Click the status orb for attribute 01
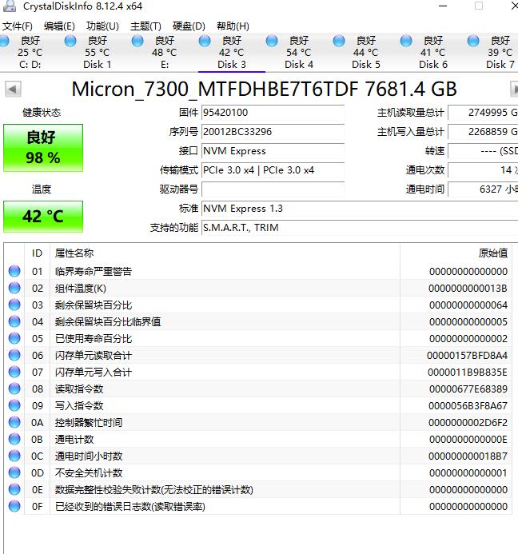The image size is (518, 554). [x=14, y=271]
